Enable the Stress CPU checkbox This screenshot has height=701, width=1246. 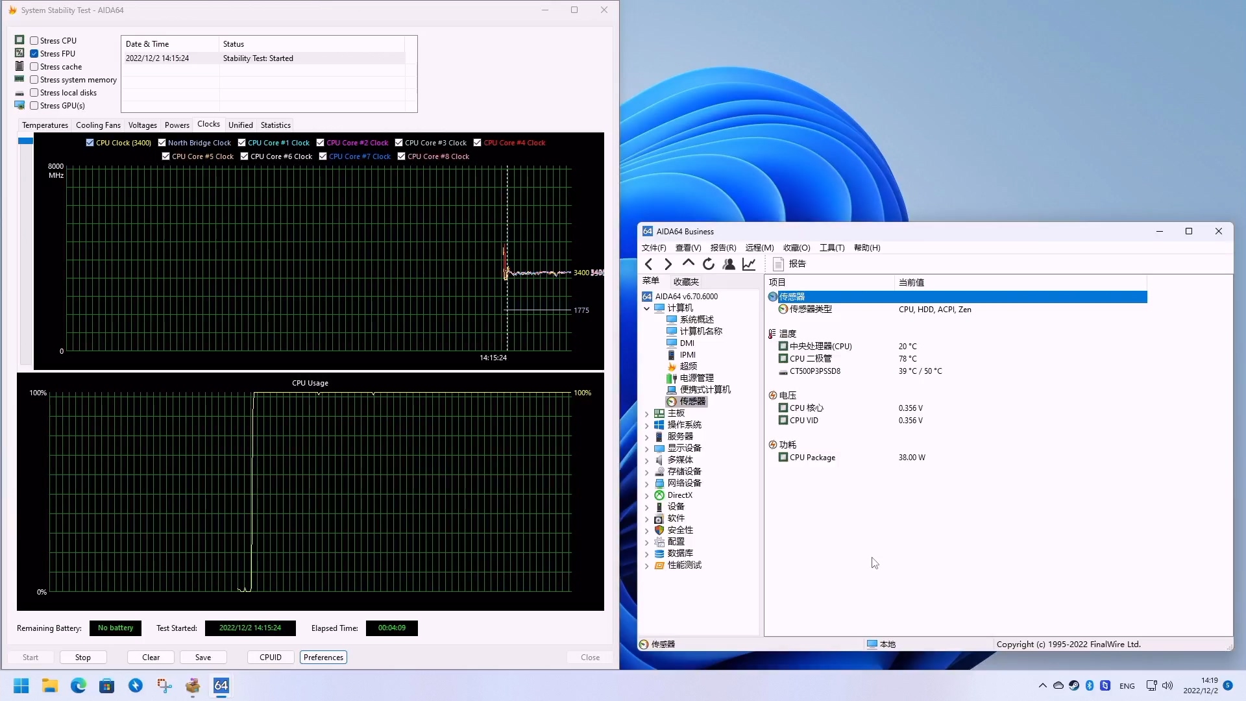pos(34,41)
